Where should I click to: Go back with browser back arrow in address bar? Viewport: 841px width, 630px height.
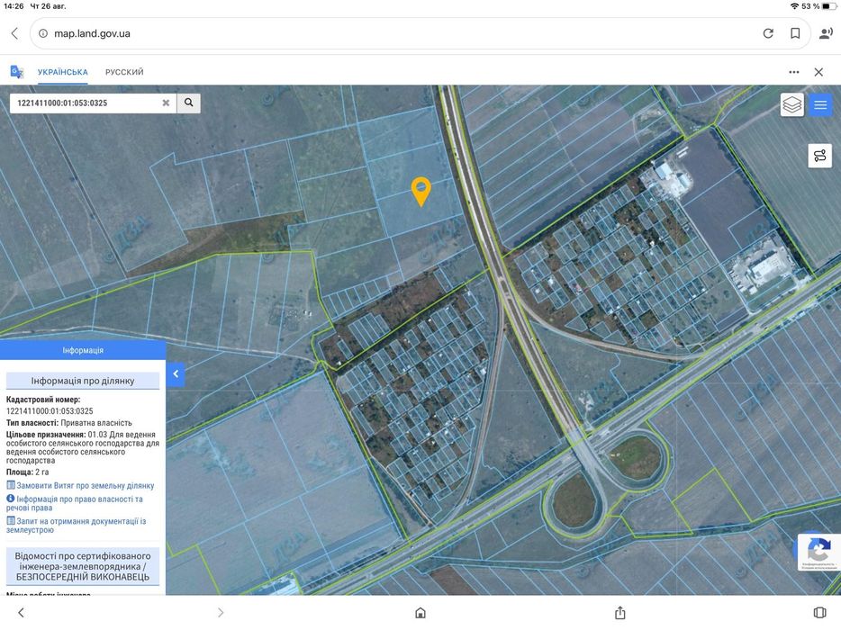(x=14, y=33)
